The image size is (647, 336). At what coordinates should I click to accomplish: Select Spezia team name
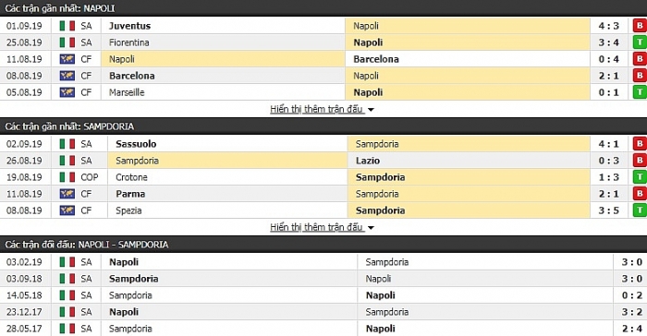(128, 210)
